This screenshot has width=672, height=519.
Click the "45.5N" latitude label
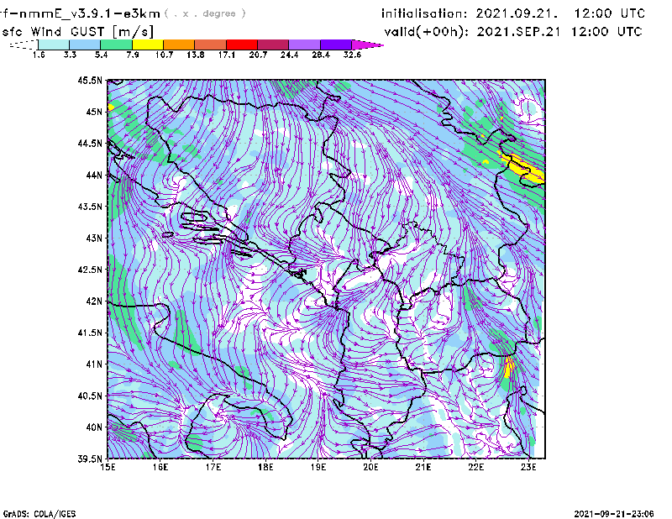pyautogui.click(x=91, y=80)
